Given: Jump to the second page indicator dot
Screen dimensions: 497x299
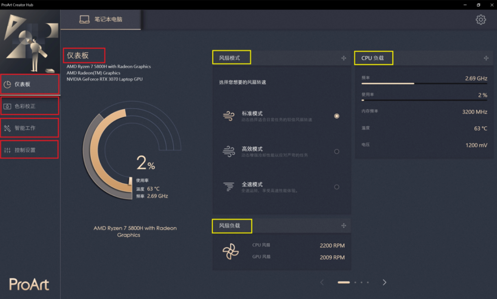Looking at the screenshot, I should click(x=355, y=282).
